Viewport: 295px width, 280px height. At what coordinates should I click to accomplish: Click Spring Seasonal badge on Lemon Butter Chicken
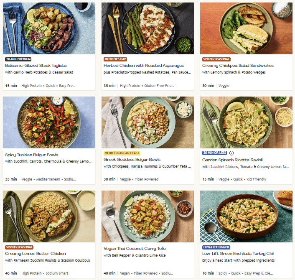(x=19, y=247)
